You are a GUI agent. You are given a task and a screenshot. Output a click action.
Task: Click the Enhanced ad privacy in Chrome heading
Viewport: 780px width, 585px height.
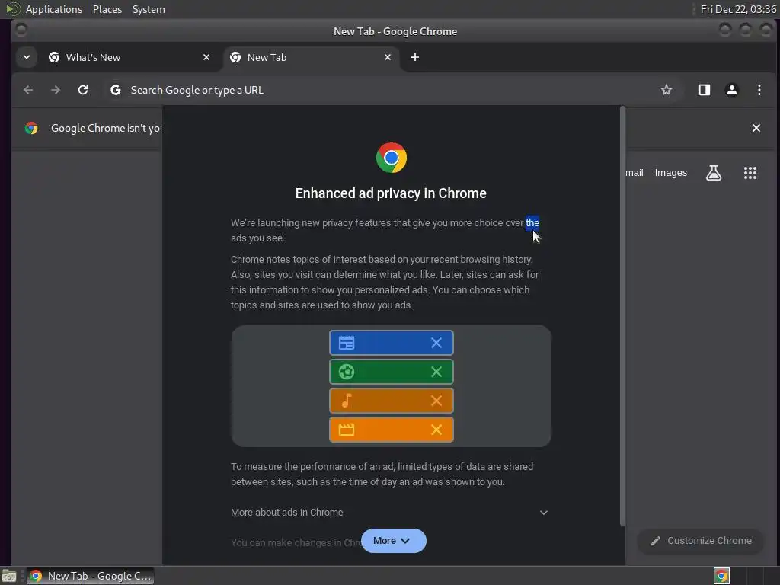(391, 193)
